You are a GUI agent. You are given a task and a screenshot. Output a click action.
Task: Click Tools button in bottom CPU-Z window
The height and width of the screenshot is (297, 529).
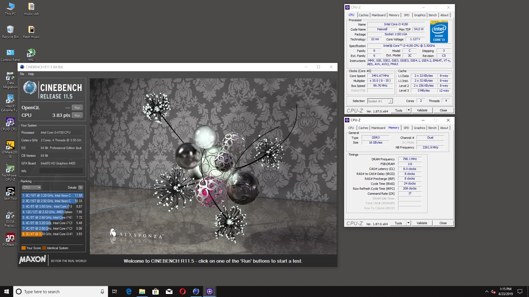398,223
